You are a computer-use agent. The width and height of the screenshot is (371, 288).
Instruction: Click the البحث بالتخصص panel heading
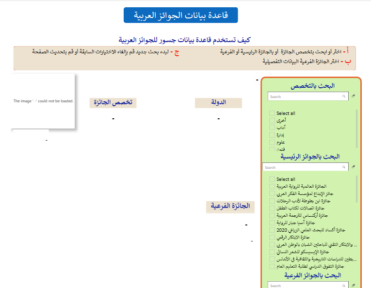pos(312,86)
